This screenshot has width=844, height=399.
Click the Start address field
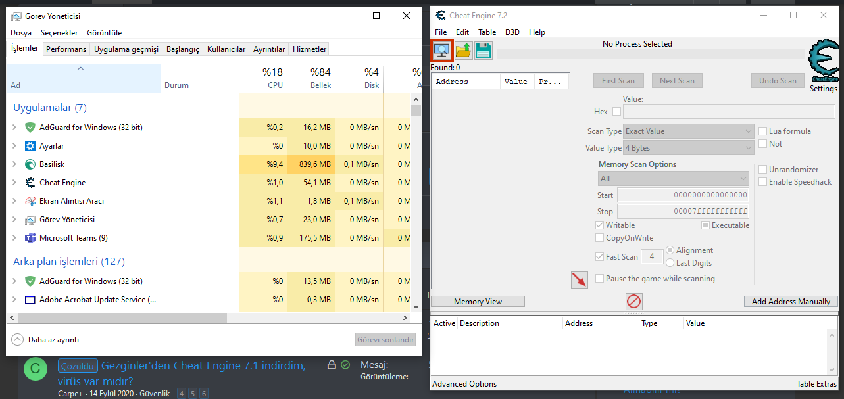pos(683,195)
